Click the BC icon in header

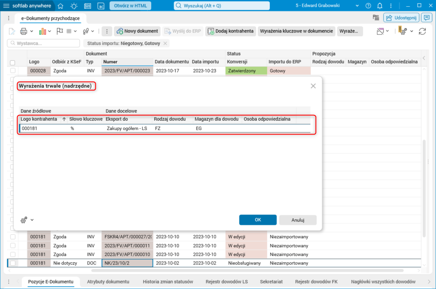coord(101,6)
